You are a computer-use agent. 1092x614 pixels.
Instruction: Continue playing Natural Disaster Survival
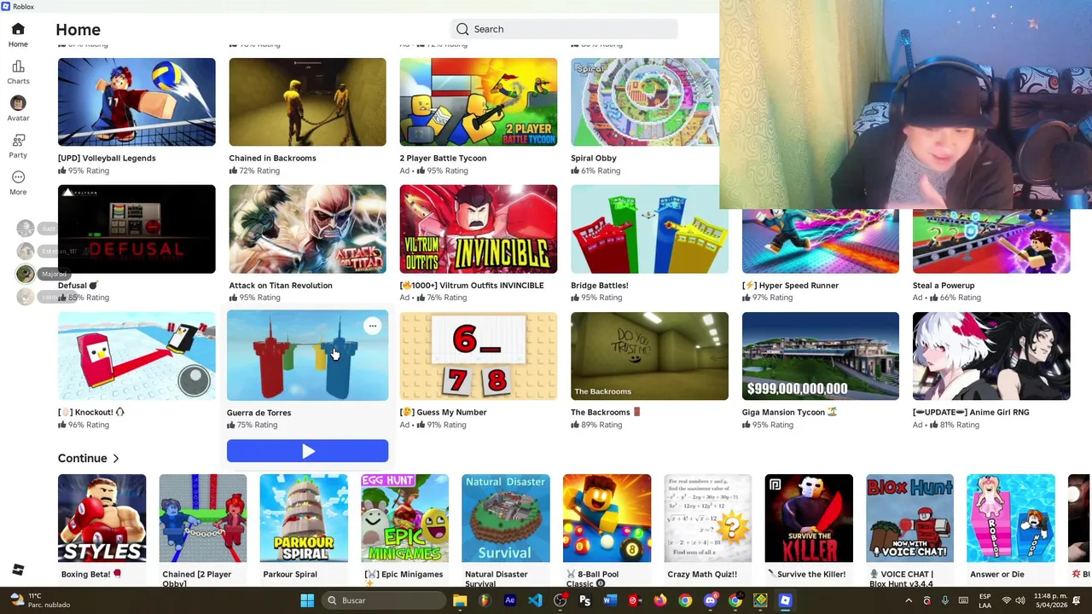tap(506, 518)
